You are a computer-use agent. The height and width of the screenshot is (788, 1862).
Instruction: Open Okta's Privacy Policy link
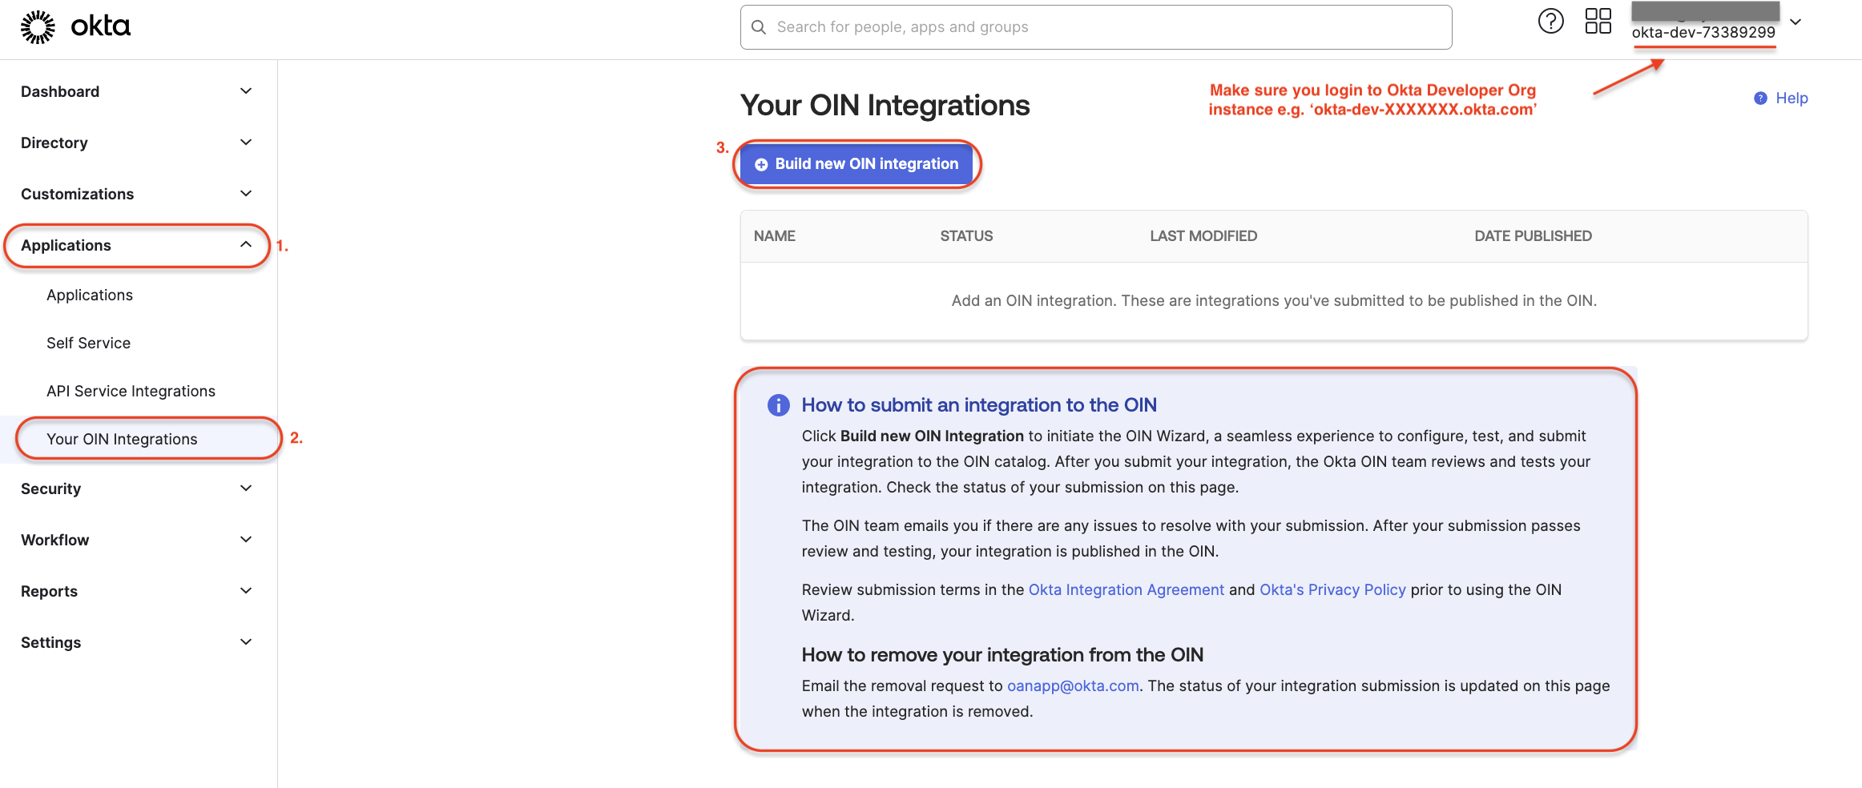point(1332,589)
